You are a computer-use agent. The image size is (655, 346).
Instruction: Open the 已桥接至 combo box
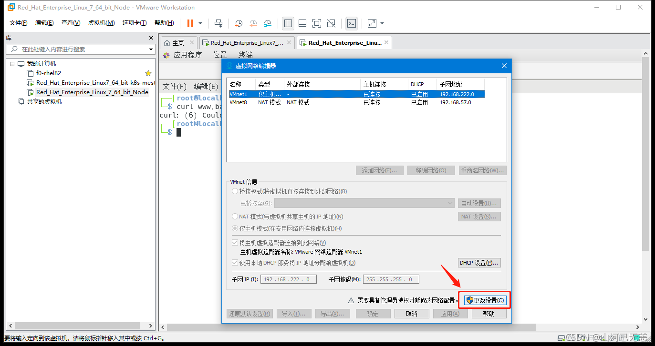[x=364, y=203]
